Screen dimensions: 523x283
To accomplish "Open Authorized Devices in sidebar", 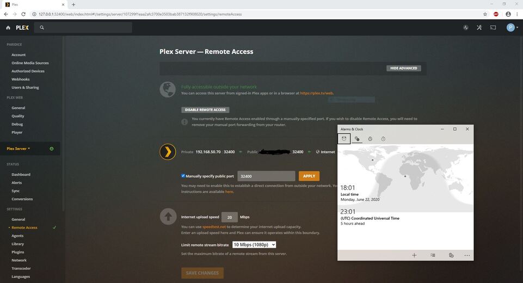I will 28,71.
